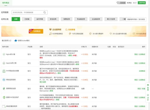Select the 安全应用 category filter

click(53, 19)
